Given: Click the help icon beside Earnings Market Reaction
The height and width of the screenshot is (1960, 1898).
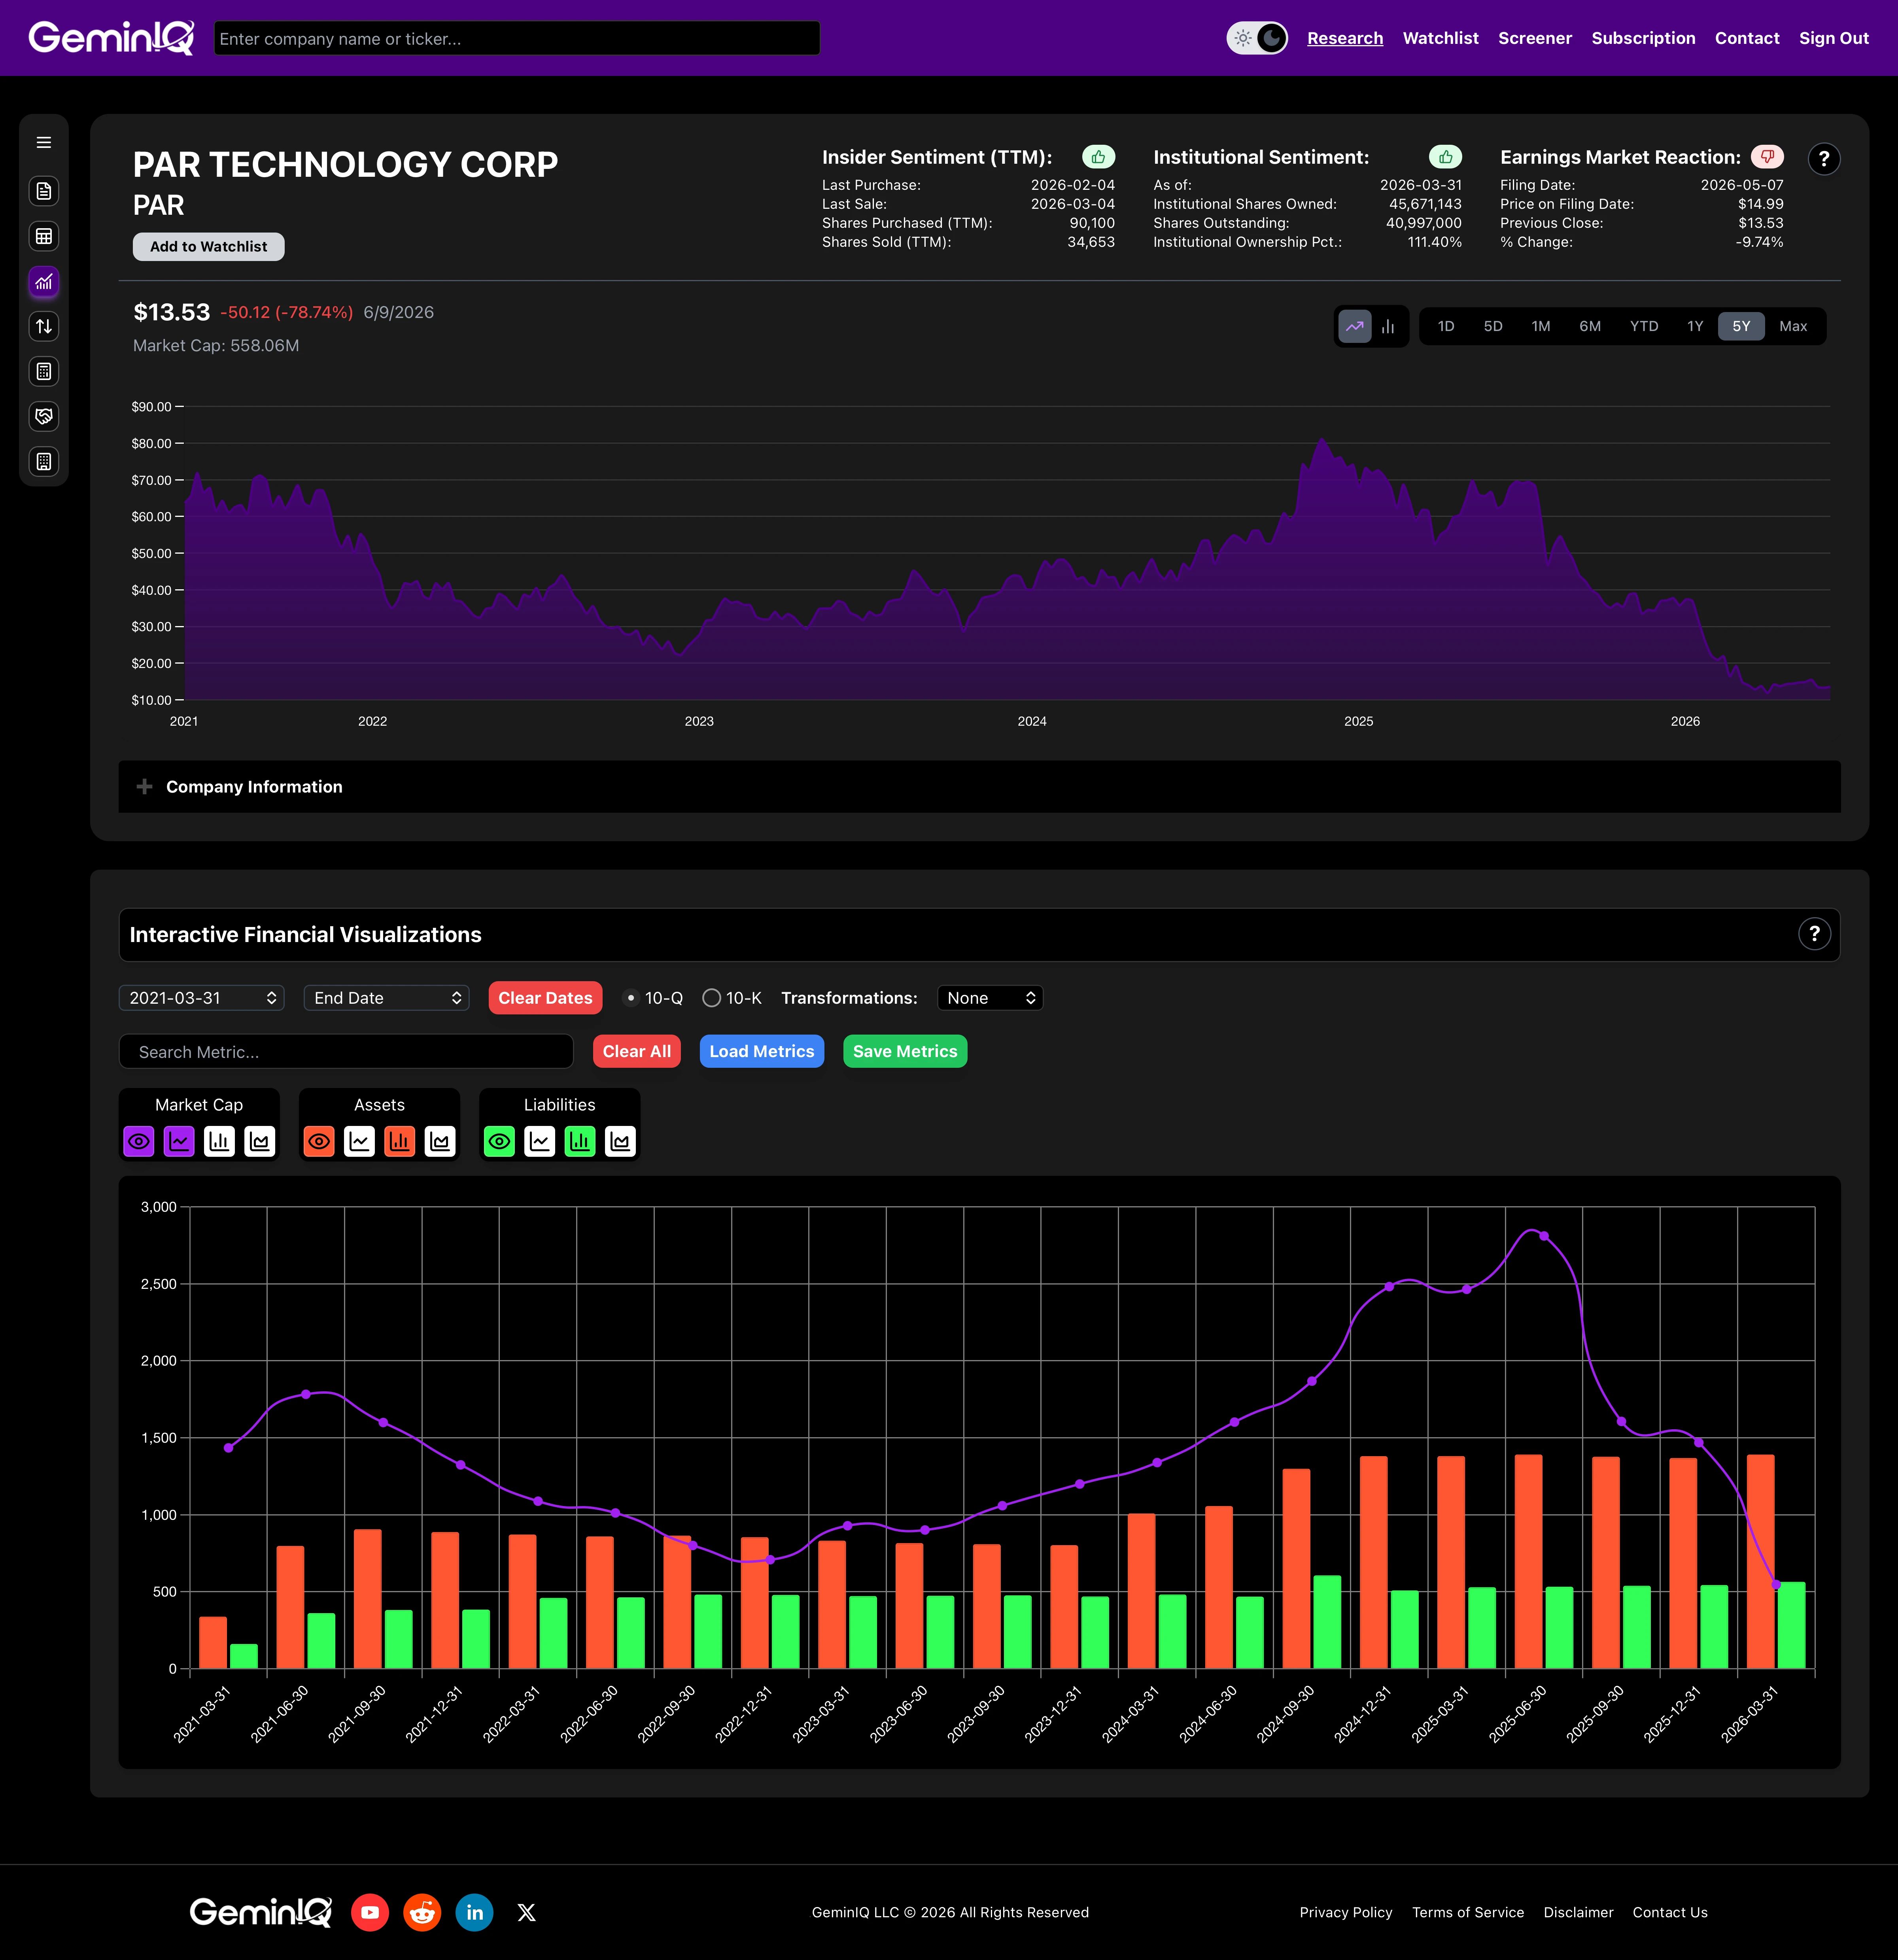Looking at the screenshot, I should tap(1824, 158).
